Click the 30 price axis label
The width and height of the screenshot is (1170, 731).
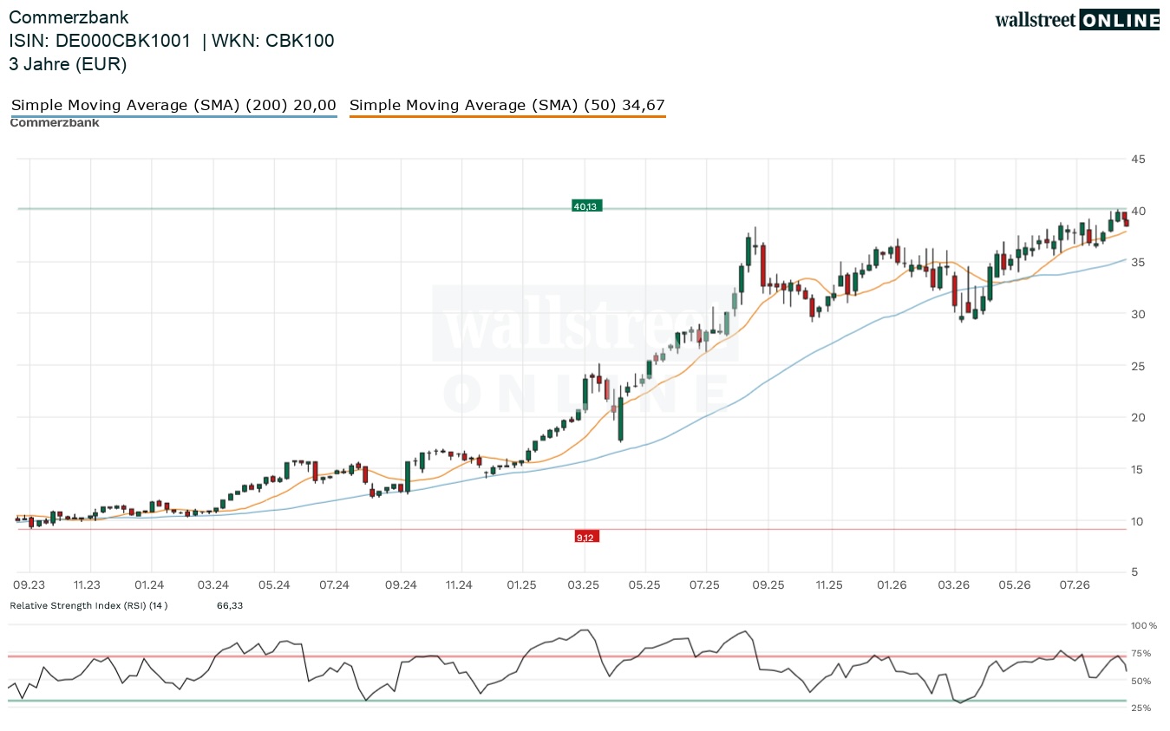1138,315
